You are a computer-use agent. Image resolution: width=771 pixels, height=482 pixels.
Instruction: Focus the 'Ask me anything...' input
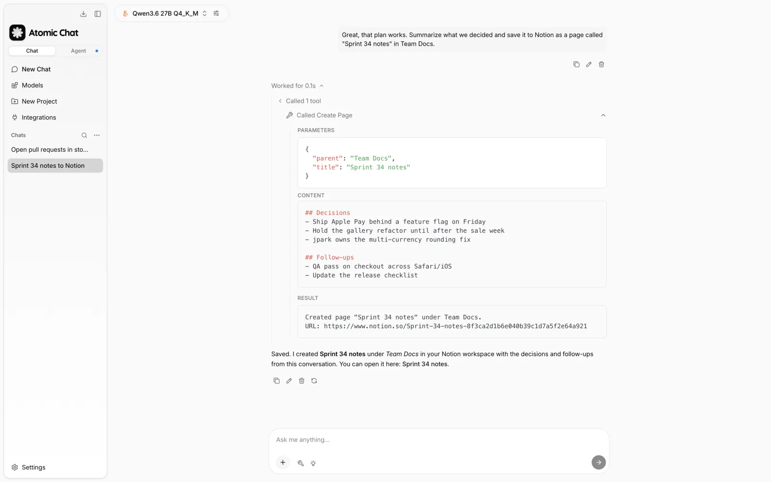439,440
